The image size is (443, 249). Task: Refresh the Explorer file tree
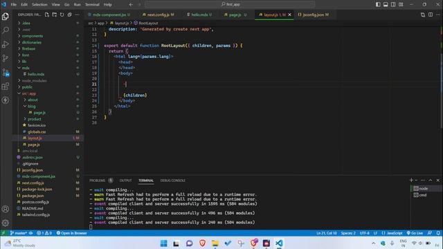[x=62, y=15]
